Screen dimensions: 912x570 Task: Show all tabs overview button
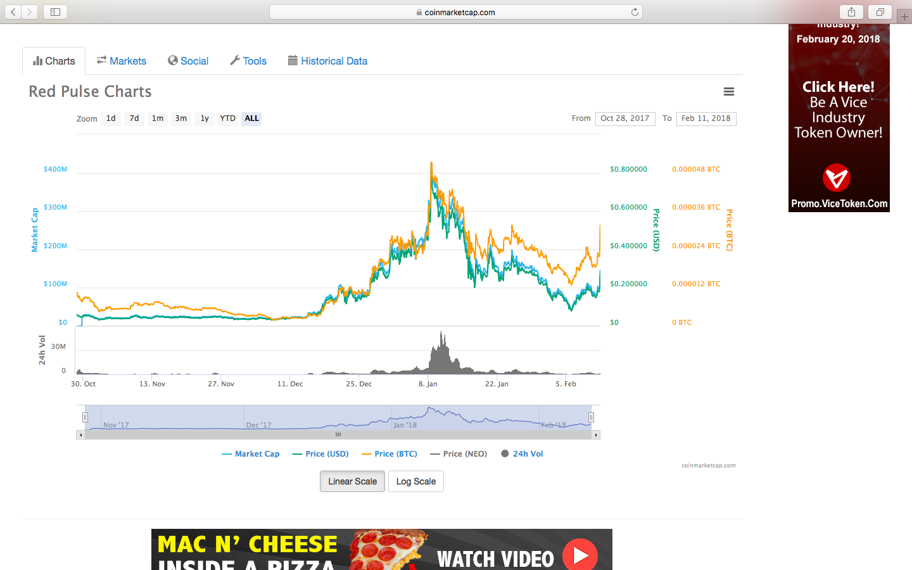click(x=880, y=12)
